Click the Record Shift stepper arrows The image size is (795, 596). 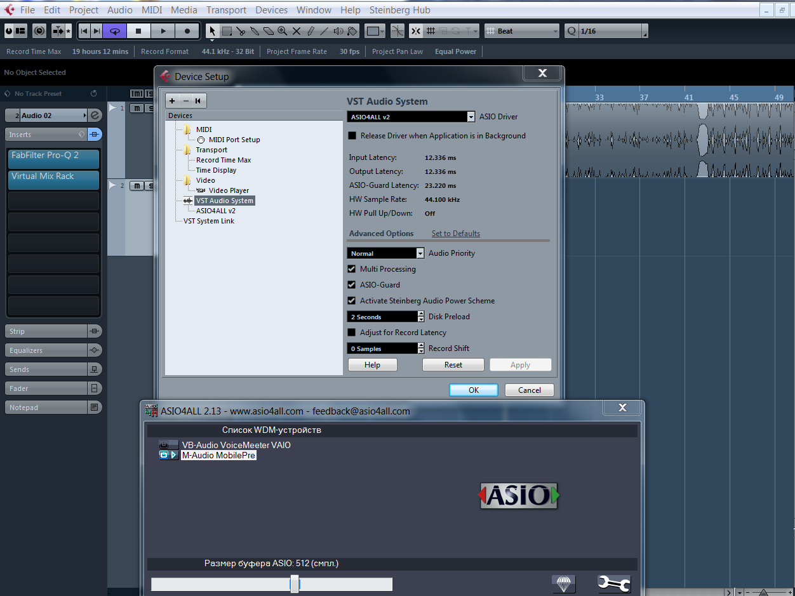pyautogui.click(x=420, y=348)
